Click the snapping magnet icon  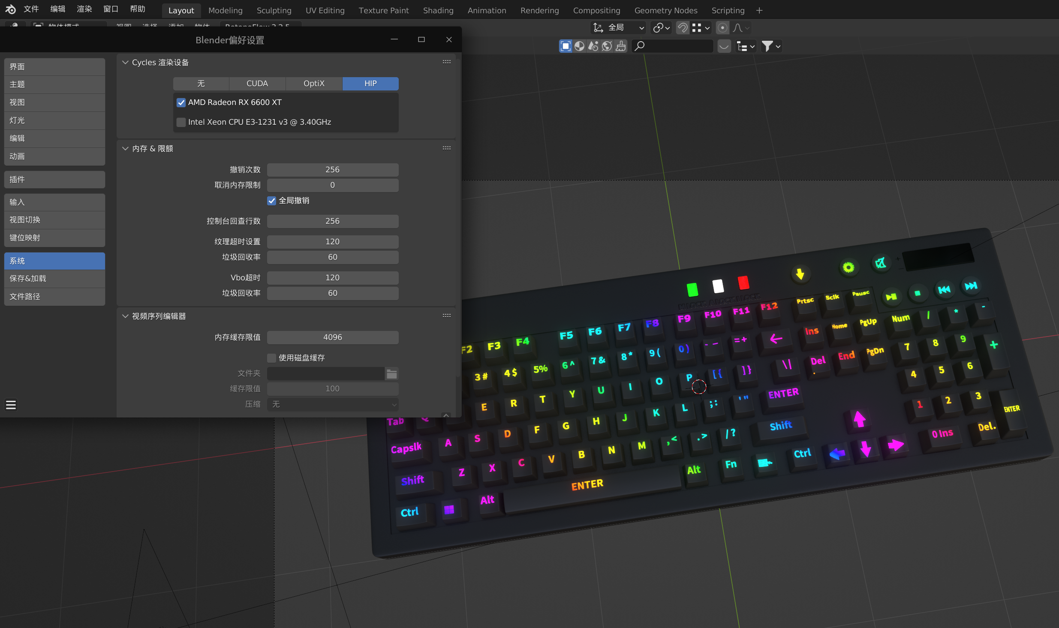682,28
